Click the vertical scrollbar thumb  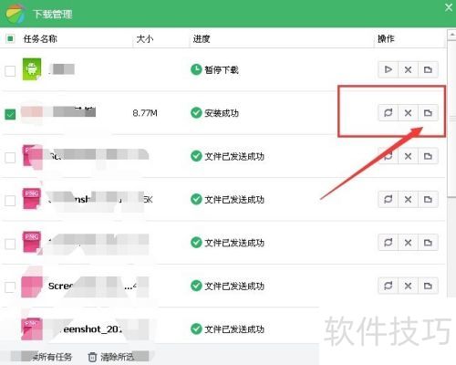pyautogui.click(x=452, y=119)
